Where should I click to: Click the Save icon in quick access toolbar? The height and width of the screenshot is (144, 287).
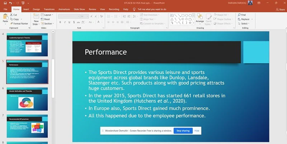[5, 3]
